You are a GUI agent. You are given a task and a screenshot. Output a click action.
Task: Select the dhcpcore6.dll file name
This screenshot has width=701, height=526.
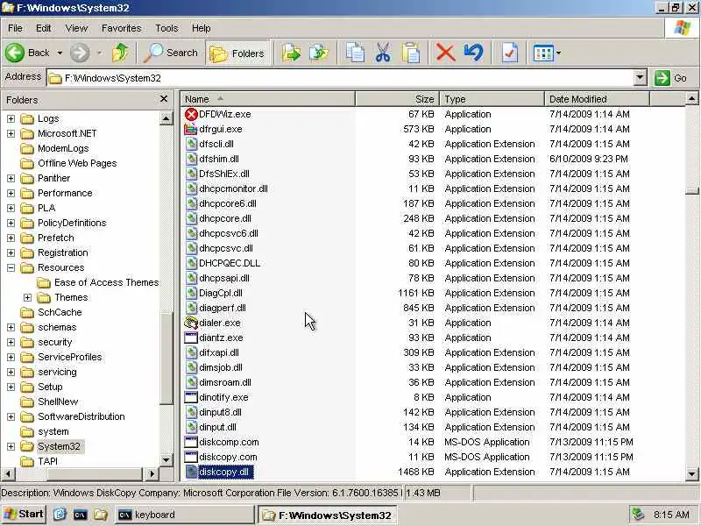tap(228, 203)
